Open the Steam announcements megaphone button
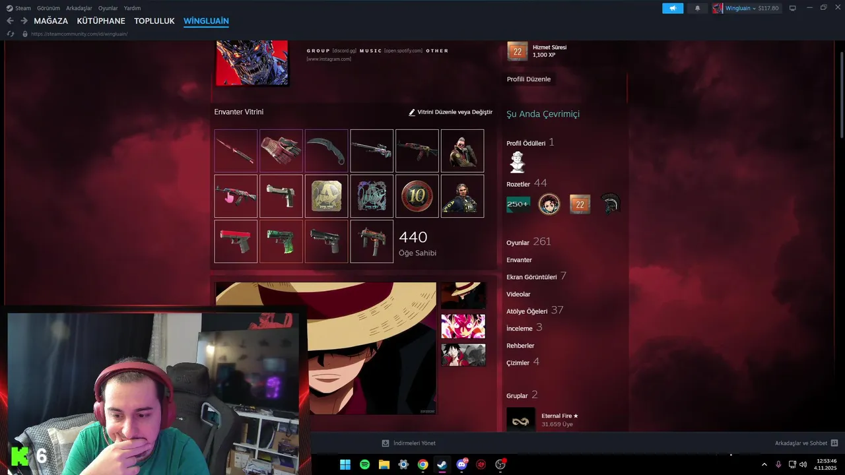 coord(673,8)
